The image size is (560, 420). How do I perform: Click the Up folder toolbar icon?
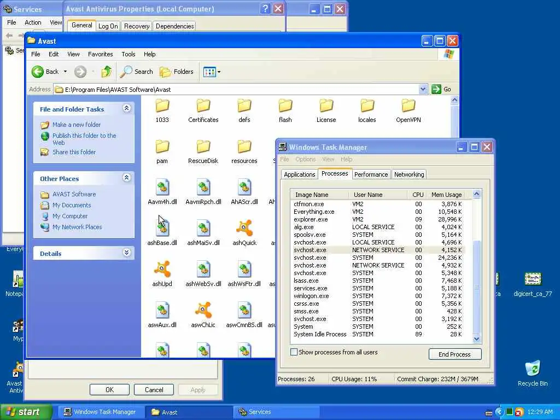tap(106, 72)
